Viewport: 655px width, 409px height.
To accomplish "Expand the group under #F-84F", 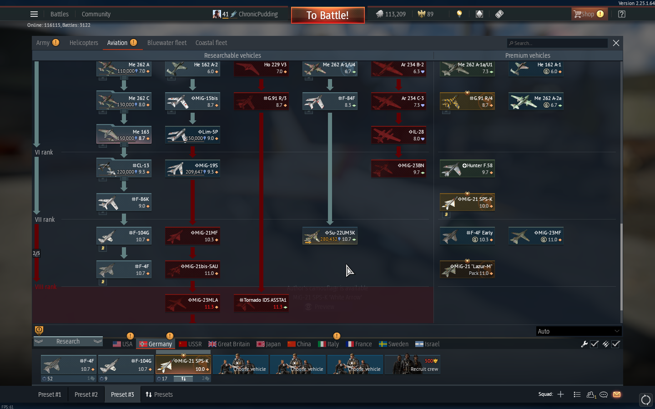I will [309, 112].
